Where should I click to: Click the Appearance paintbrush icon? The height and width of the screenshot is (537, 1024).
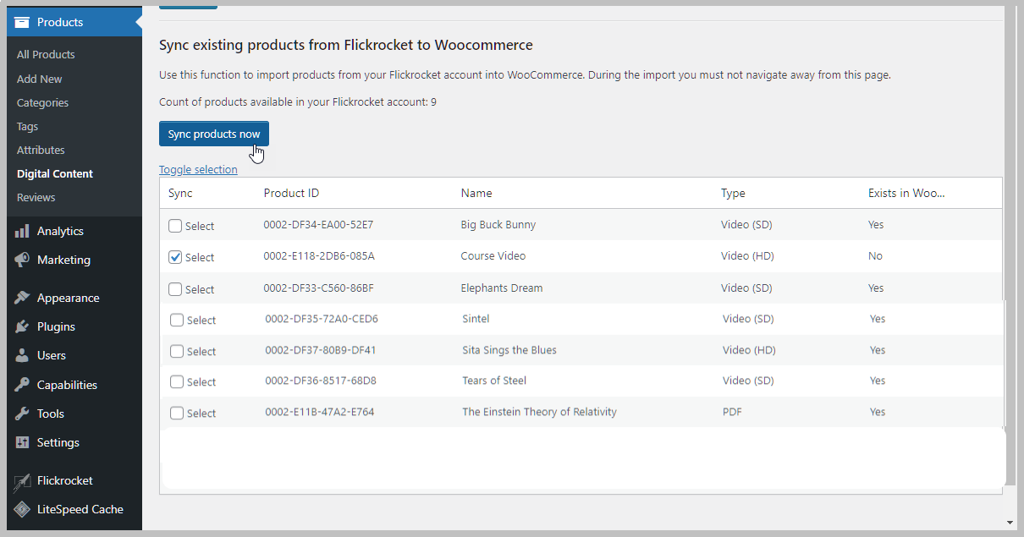(x=22, y=298)
